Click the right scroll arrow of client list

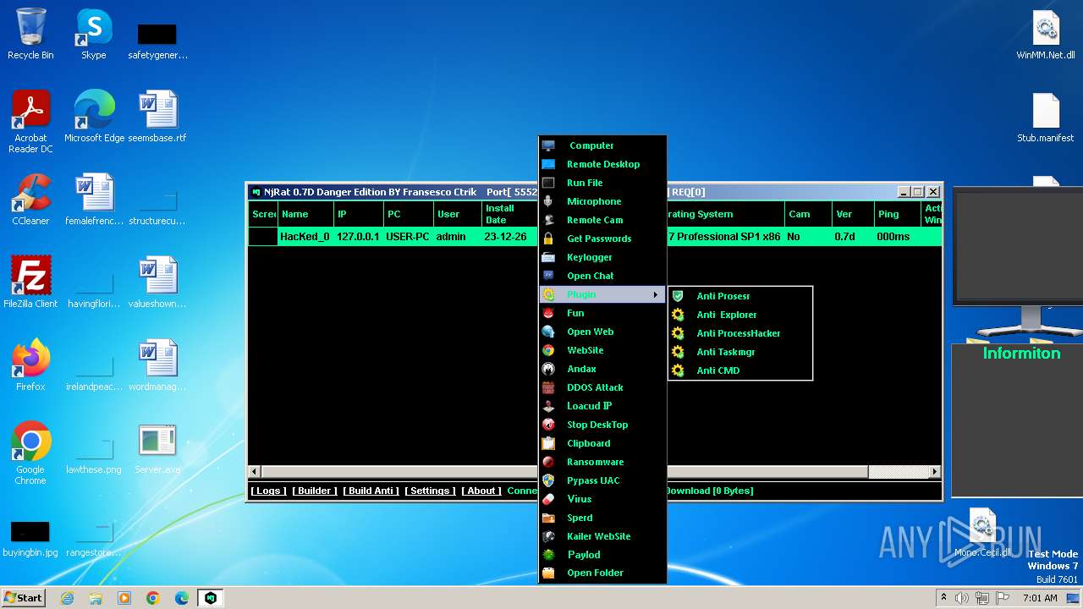pyautogui.click(x=935, y=472)
